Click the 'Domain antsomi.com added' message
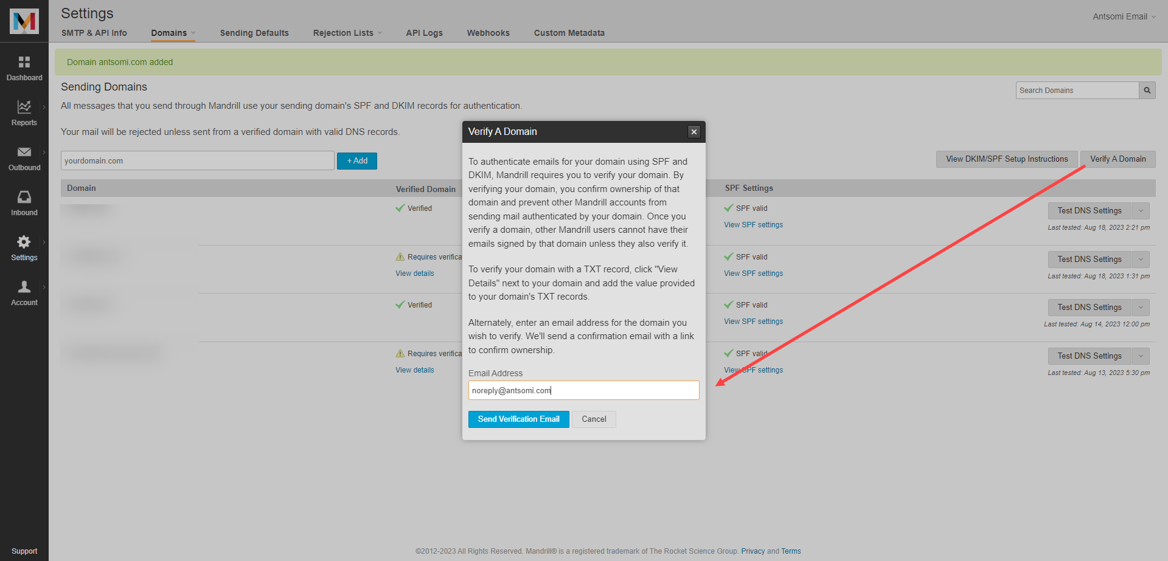This screenshot has width=1168, height=561. click(x=120, y=62)
